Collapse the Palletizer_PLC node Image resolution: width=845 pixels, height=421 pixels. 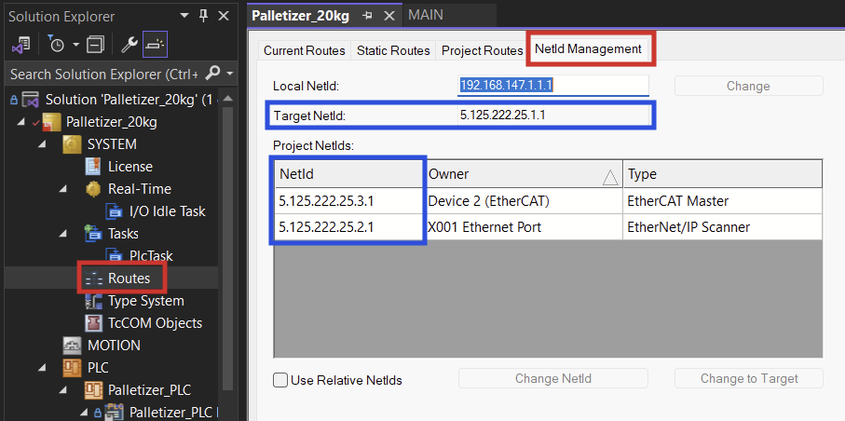(63, 389)
